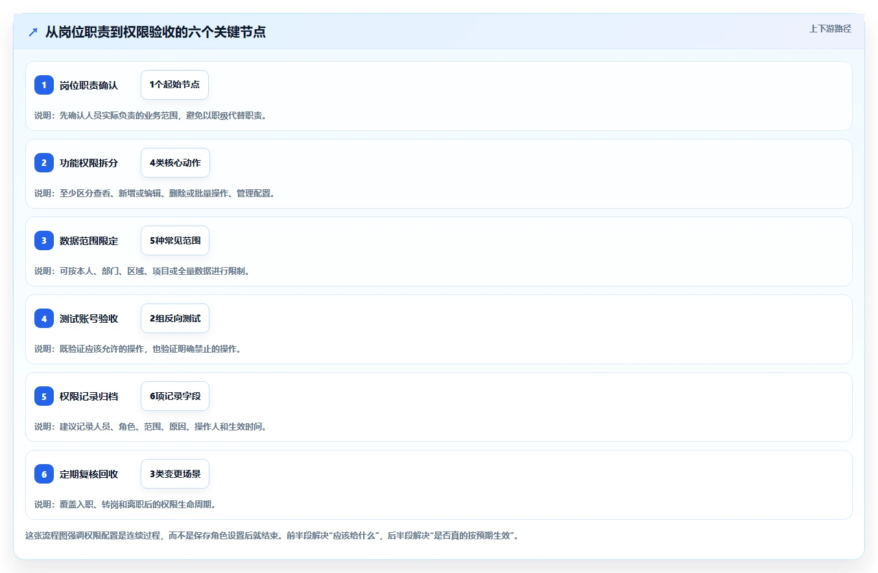Viewport: 878px width, 573px height.
Task: Click the 上下游路径 label in header
Action: (830, 29)
